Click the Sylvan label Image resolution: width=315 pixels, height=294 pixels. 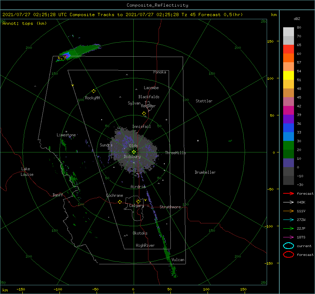coord(134,103)
